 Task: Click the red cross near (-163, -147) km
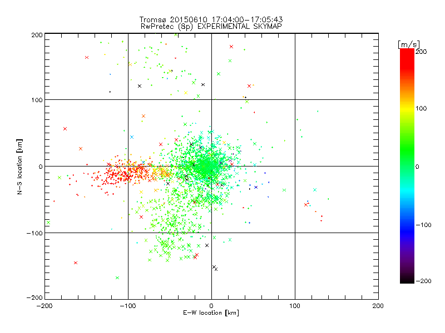point(76,263)
